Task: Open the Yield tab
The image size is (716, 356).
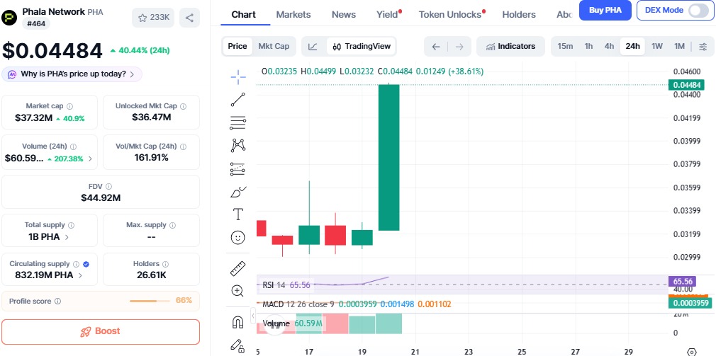Action: pos(388,15)
